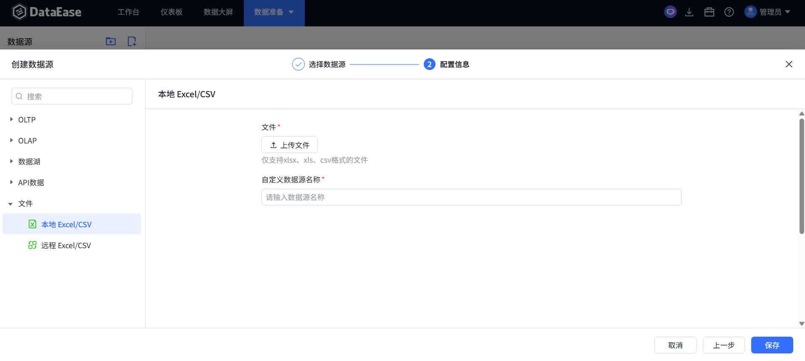
Task: Click the scrollbar down arrow
Action: 802,324
